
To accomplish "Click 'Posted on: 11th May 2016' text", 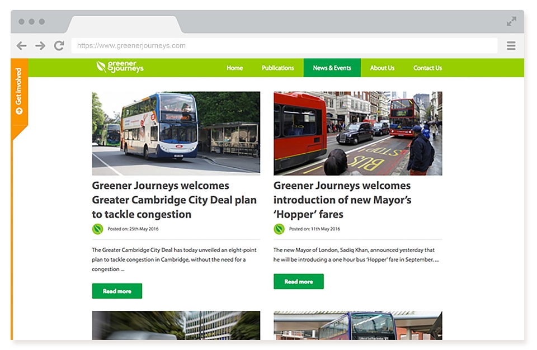I will pyautogui.click(x=314, y=229).
